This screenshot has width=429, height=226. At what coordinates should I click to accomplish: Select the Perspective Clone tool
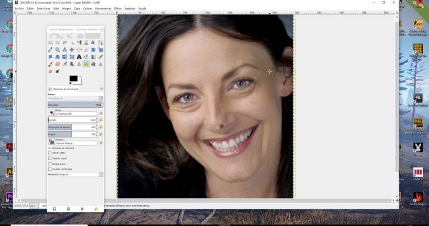click(94, 64)
